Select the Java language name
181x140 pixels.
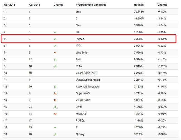[79, 12]
